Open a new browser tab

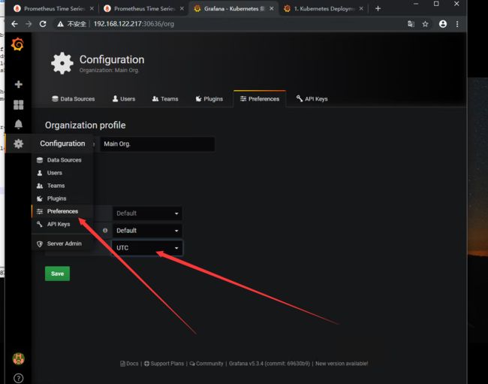pyautogui.click(x=378, y=8)
